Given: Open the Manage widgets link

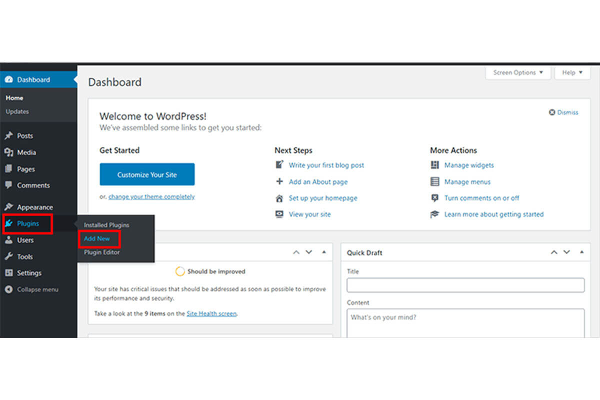Looking at the screenshot, I should point(469,165).
